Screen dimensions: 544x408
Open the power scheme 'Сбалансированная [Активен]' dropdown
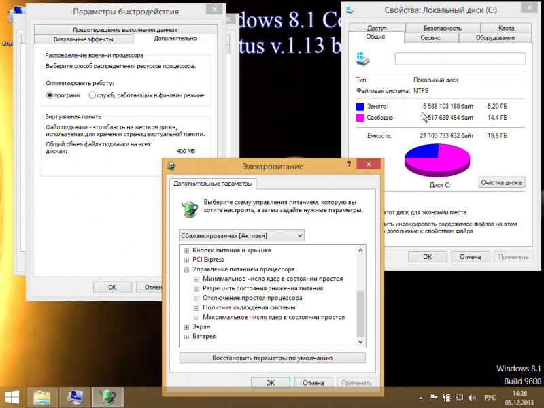[x=241, y=235]
